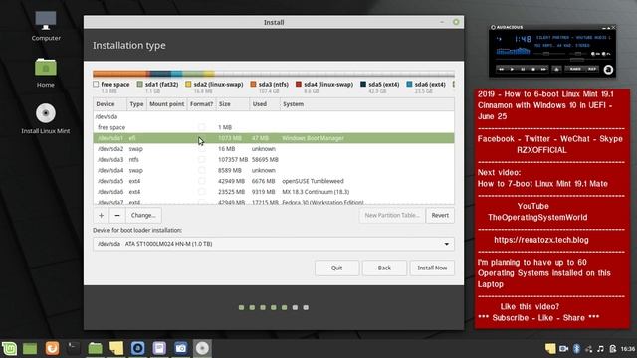Tick the Format checkbox for /dev/sda3
Image resolution: width=637 pixels, height=358 pixels.
[201, 159]
